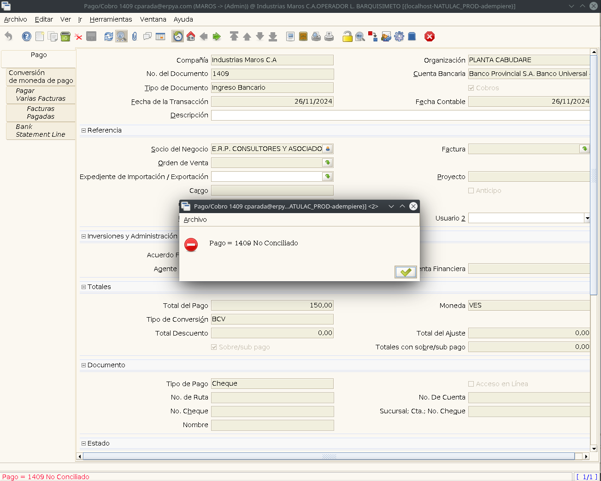Toggle the Sobre/sub pago checkbox

214,347
